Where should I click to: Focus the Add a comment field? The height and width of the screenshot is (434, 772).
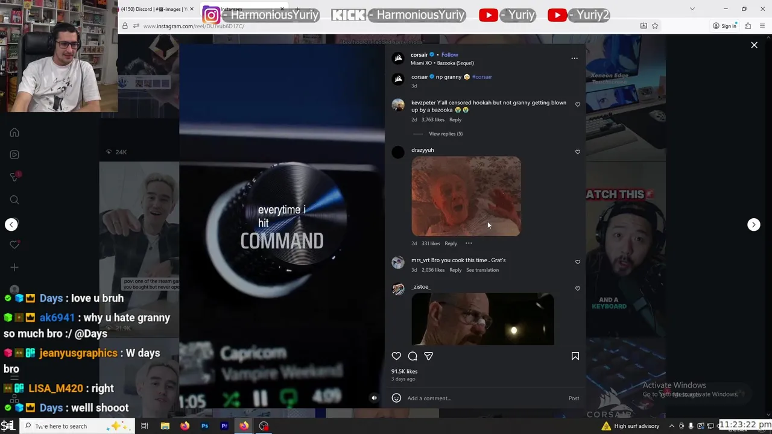tap(486, 398)
